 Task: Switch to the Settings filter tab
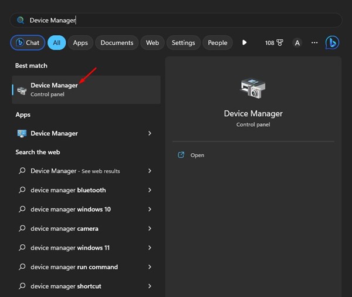click(x=183, y=43)
